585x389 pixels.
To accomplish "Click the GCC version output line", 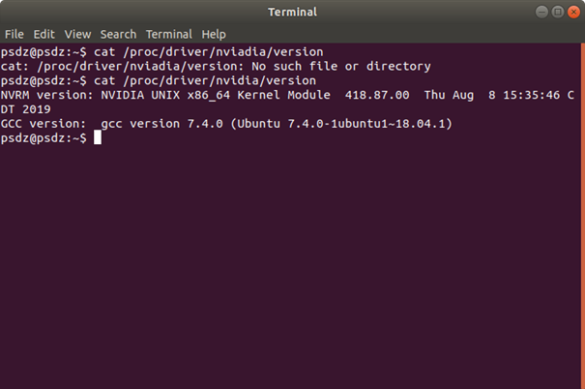I will (x=226, y=124).
